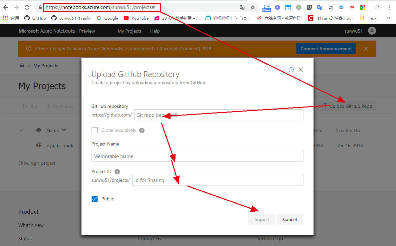
Task: Open the sunwu51 (Frank) bookmark
Action: click(71, 18)
